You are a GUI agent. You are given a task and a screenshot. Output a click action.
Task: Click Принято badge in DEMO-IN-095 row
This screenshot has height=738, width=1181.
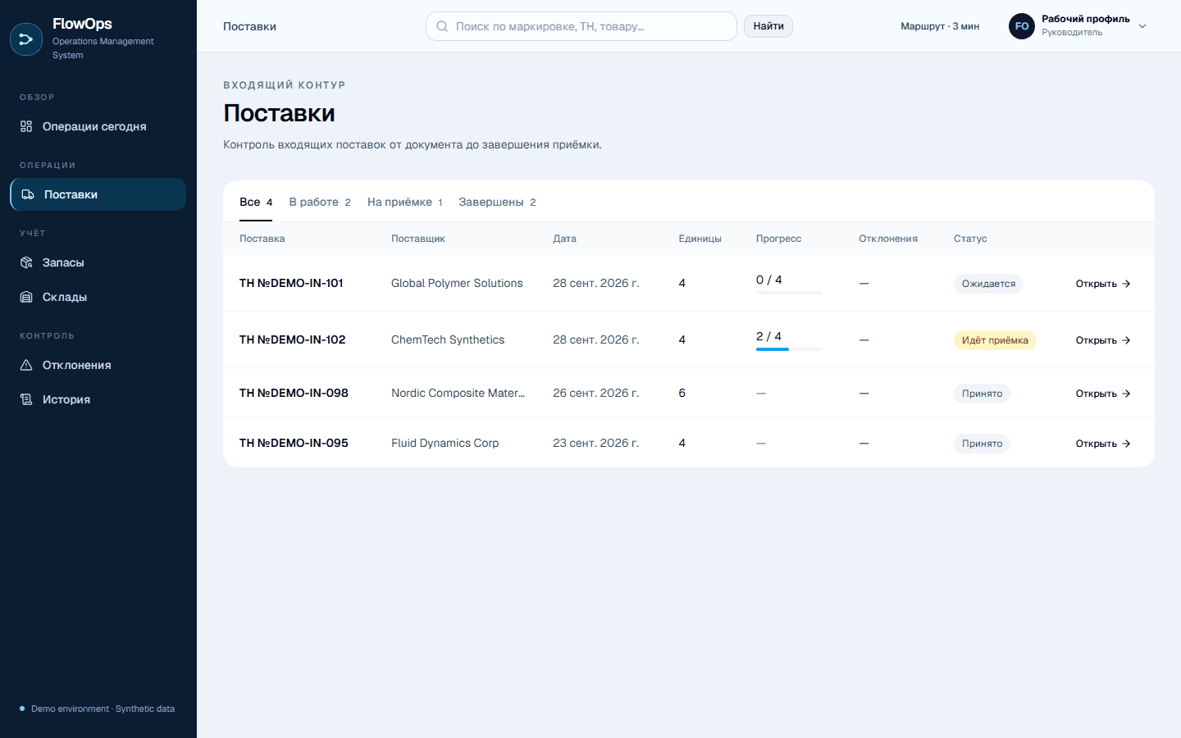(982, 444)
